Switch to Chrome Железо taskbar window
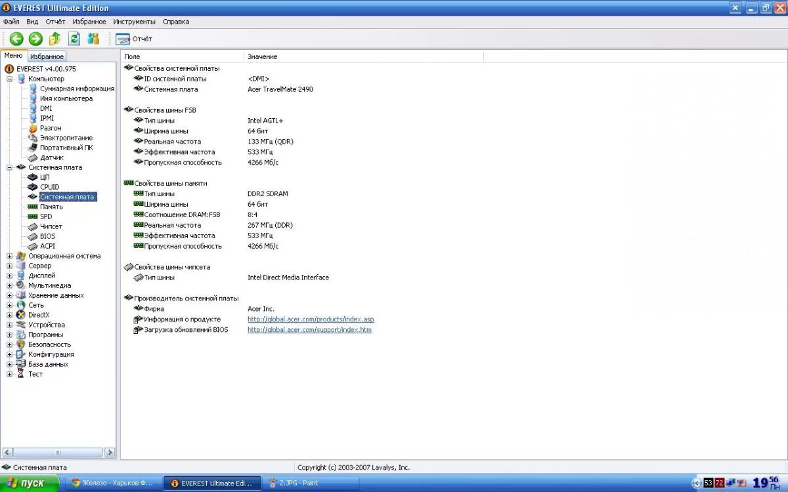 click(113, 483)
